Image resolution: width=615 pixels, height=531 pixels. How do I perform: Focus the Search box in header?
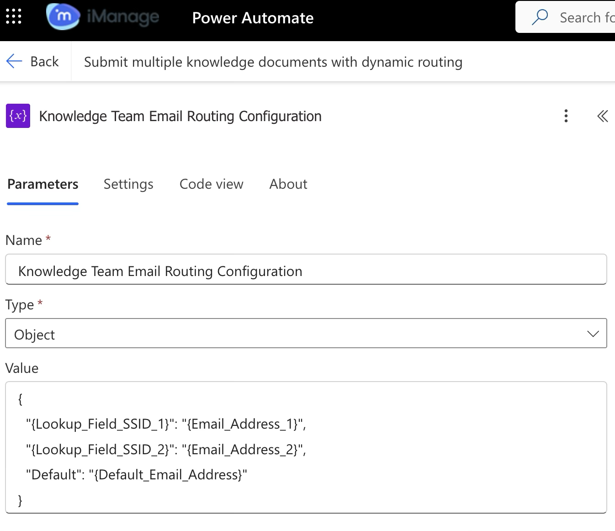(566, 17)
